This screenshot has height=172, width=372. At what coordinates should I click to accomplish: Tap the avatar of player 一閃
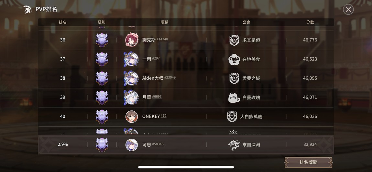pos(131,59)
